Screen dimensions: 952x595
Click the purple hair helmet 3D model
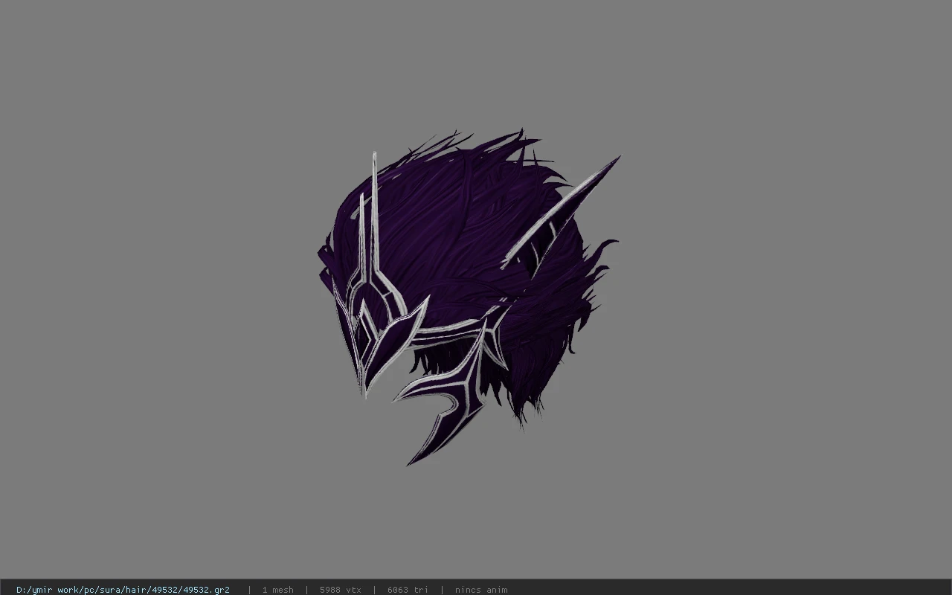coord(469,297)
